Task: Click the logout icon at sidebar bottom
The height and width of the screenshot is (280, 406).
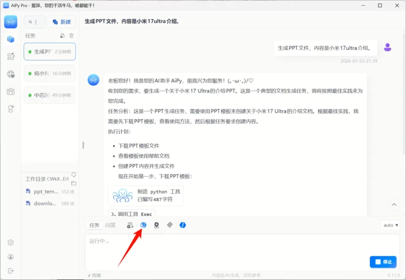Action: [11, 271]
